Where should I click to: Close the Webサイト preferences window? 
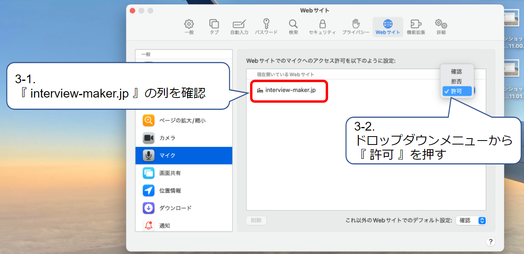[133, 11]
